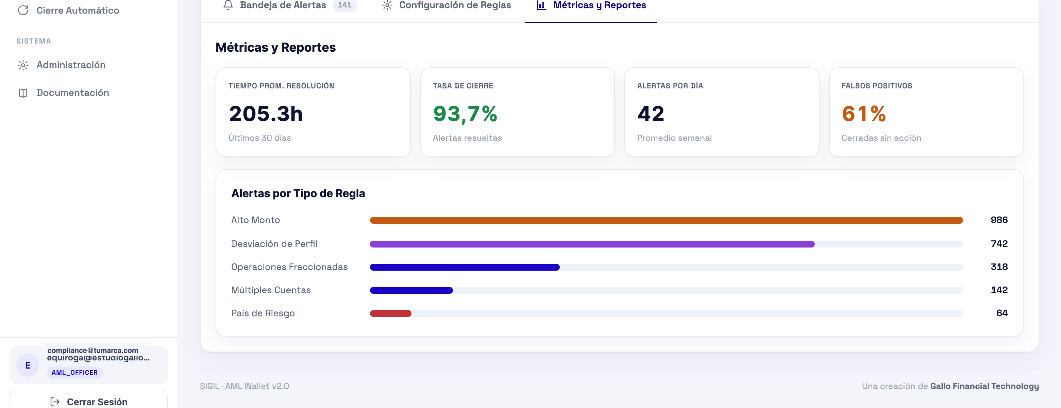Viewport: 1061px width, 408px height.
Task: Click the compliance@tumarca.com email text
Action: (93, 350)
